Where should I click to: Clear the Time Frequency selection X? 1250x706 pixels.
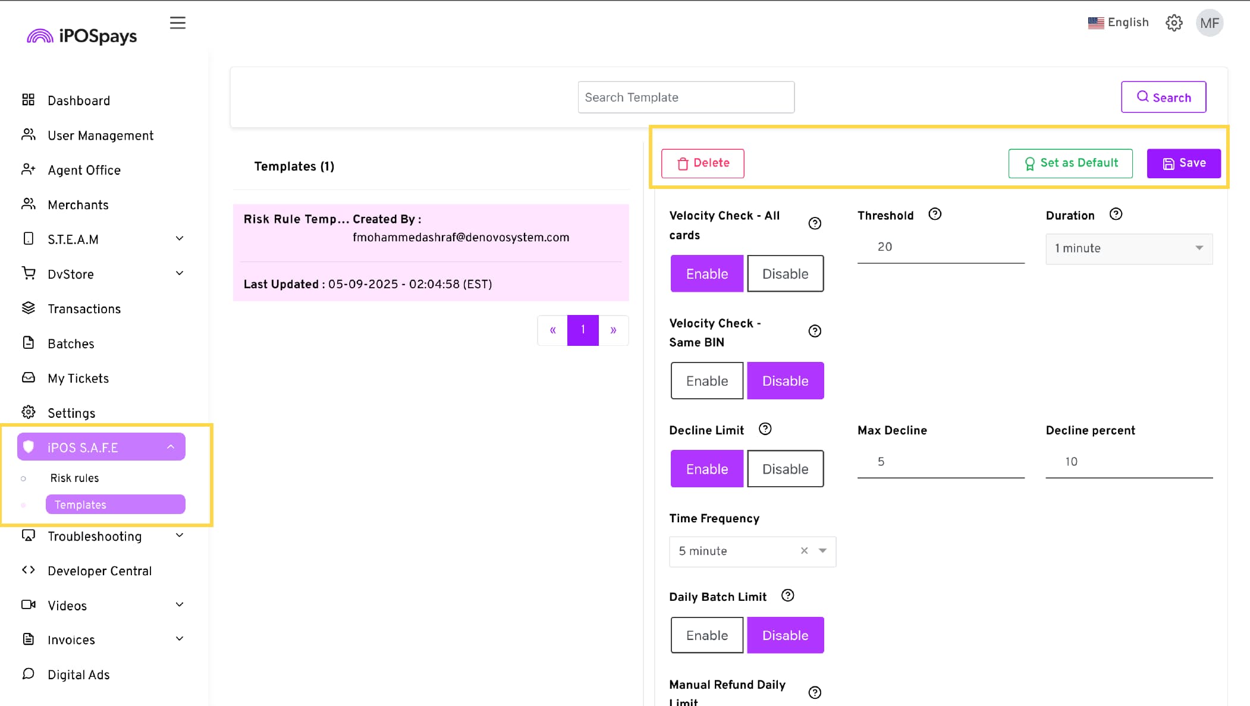click(804, 551)
